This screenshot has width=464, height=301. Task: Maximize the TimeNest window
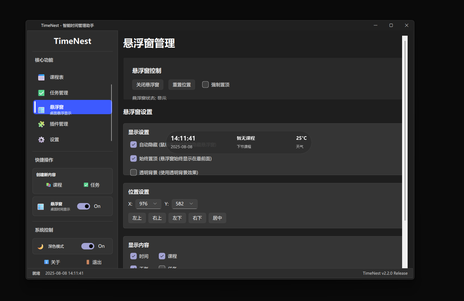click(x=391, y=25)
